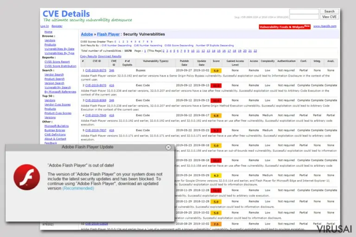Click the View CVE button

tap(329, 17)
